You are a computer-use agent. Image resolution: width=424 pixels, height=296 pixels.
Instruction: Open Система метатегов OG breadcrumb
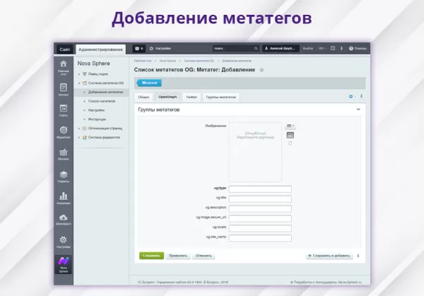pos(199,61)
